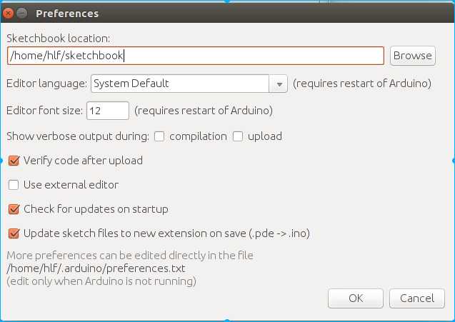Close the Preferences window
The image size is (455, 322).
(x=9, y=14)
